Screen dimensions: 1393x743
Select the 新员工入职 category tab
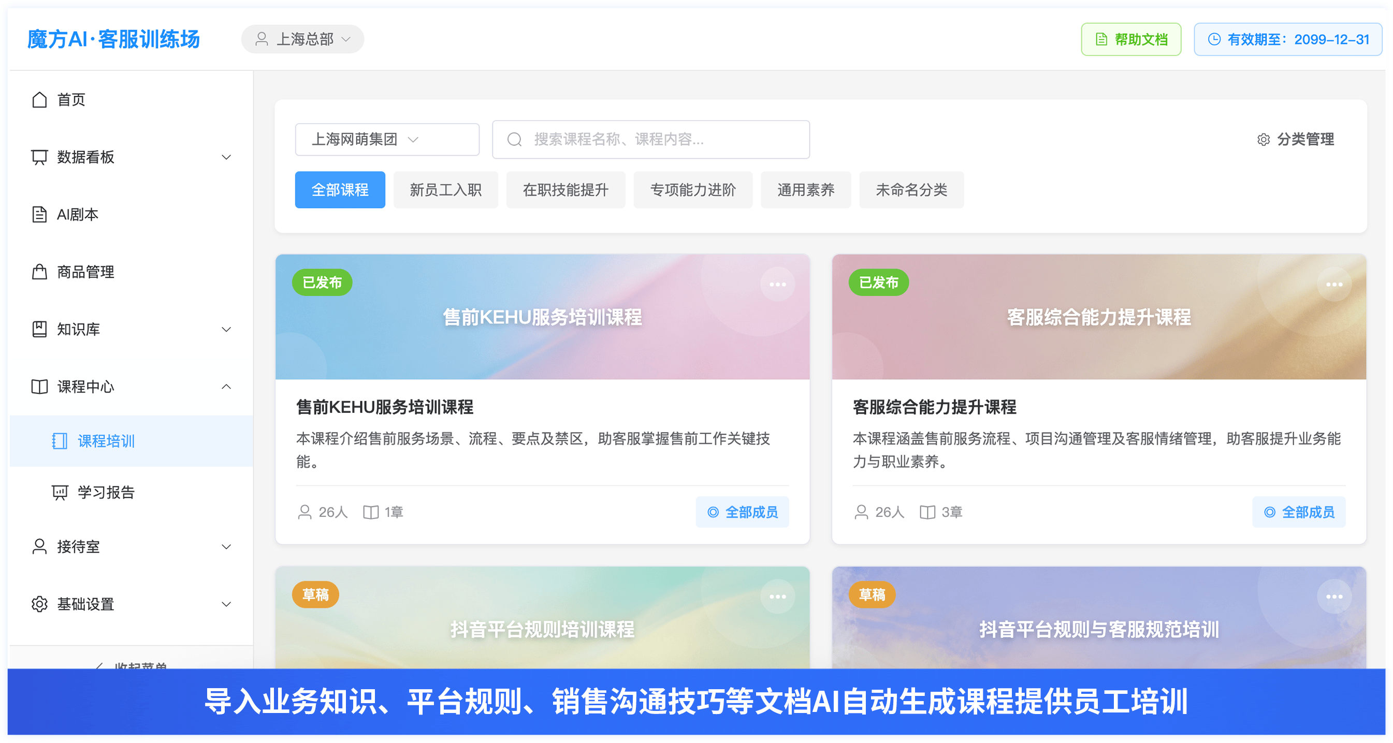(x=445, y=190)
